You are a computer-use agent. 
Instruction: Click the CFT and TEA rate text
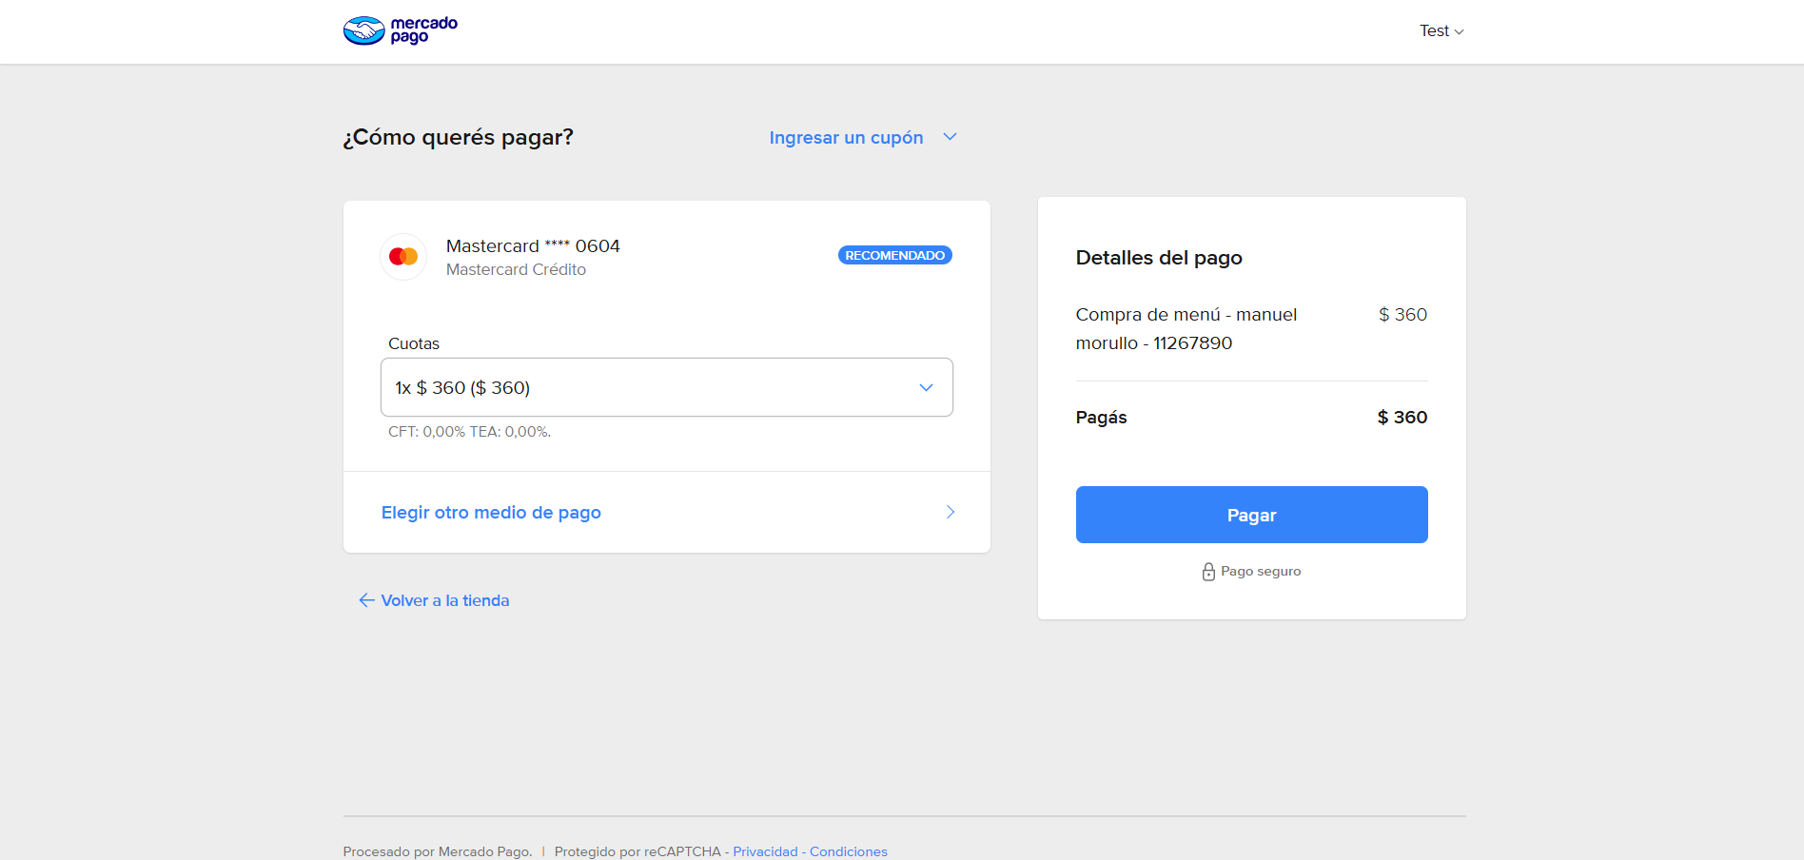[x=469, y=432]
